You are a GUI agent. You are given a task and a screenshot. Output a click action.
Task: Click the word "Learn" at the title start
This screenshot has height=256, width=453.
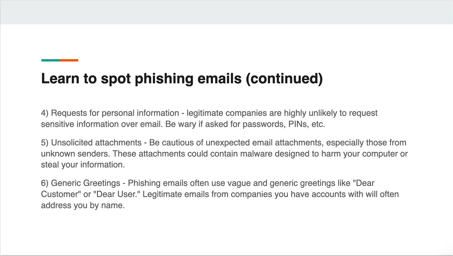coord(60,79)
